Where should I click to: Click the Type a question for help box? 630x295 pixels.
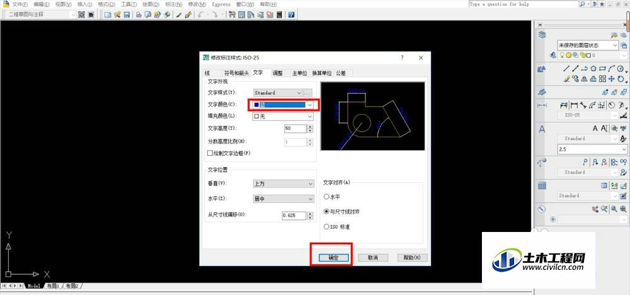(523, 4)
